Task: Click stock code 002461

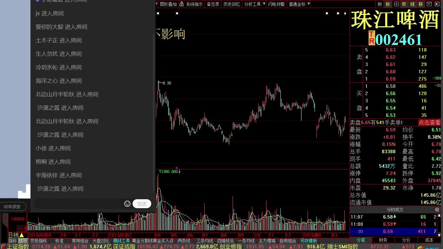Action: click(399, 39)
